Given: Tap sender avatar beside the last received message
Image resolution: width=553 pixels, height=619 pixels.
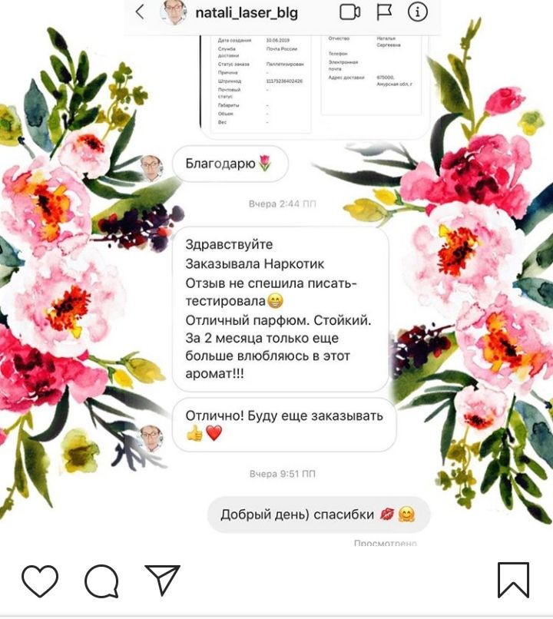Looking at the screenshot, I should coord(151,438).
